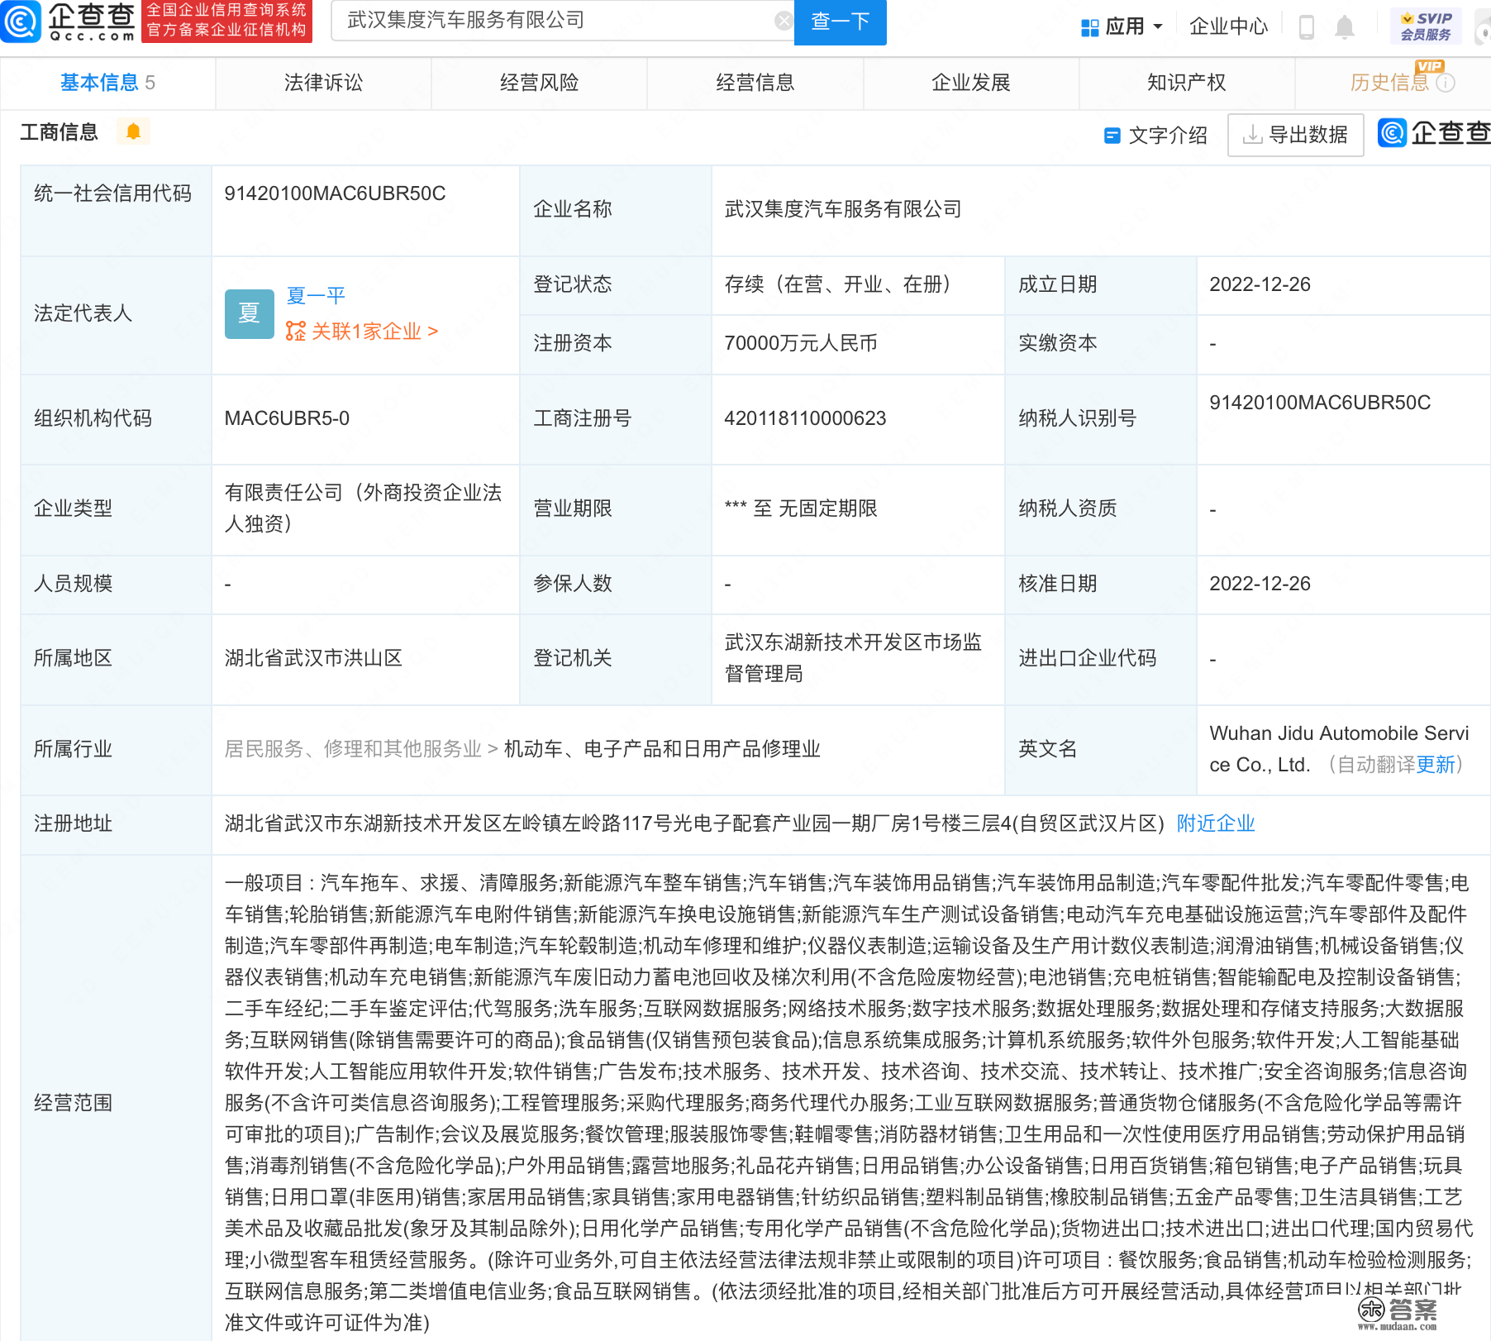Select registered capital 70000万元人民币

801,343
